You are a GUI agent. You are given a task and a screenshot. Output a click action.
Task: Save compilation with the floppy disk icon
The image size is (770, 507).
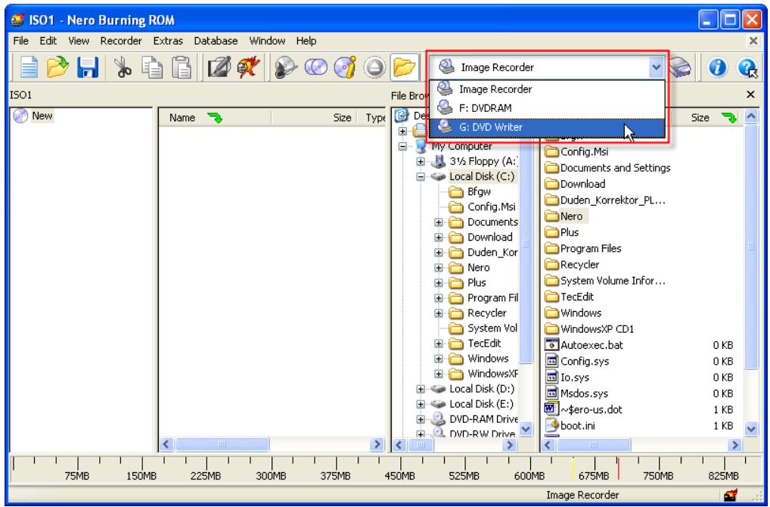tap(88, 67)
